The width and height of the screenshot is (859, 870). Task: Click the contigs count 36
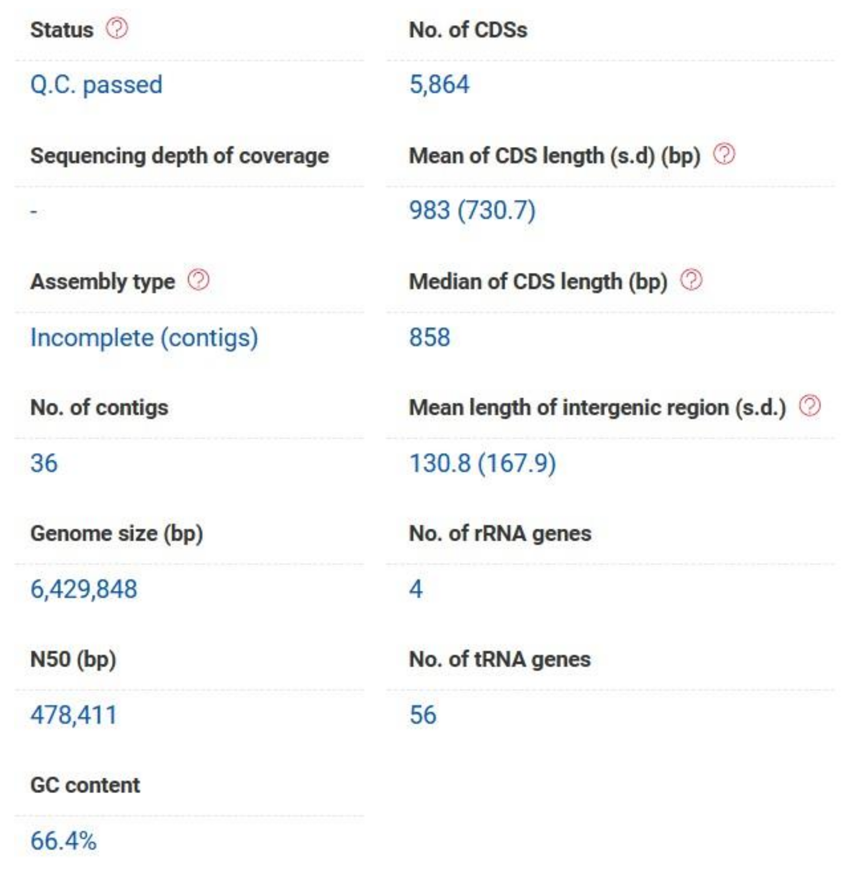(x=44, y=463)
